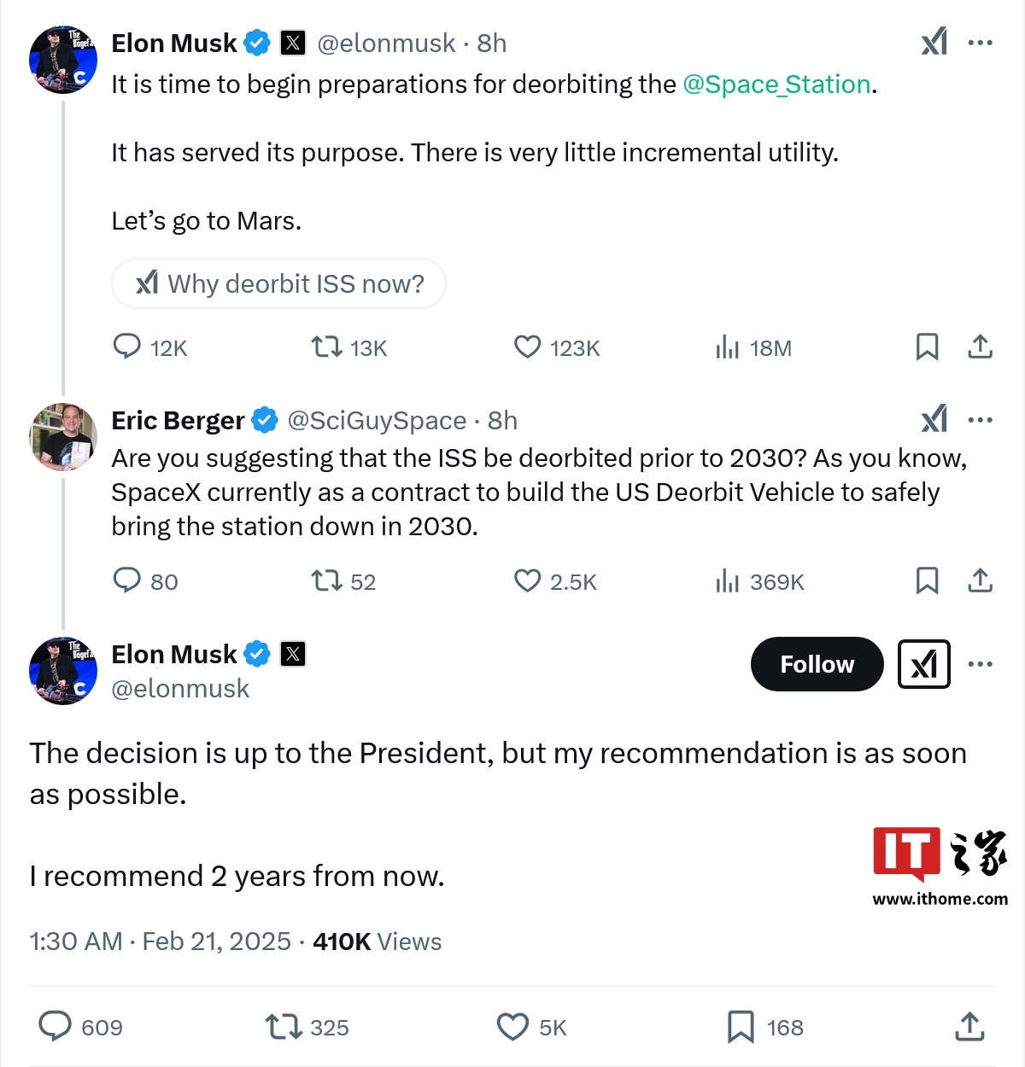Share Eric Berger's reply
This screenshot has height=1067, width=1025.
point(980,581)
